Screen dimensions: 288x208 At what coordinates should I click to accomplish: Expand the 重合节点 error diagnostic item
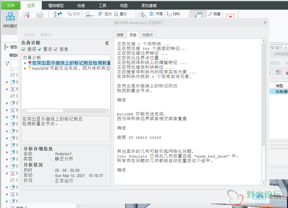coord(25,63)
